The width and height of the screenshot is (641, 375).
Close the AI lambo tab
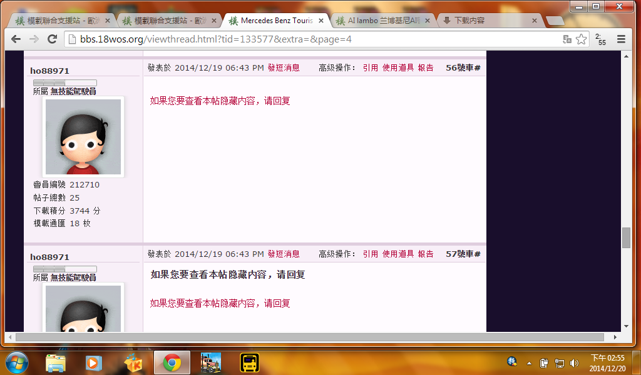(428, 21)
